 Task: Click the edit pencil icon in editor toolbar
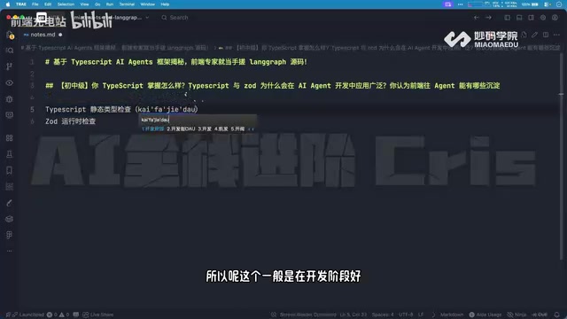(x=534, y=35)
